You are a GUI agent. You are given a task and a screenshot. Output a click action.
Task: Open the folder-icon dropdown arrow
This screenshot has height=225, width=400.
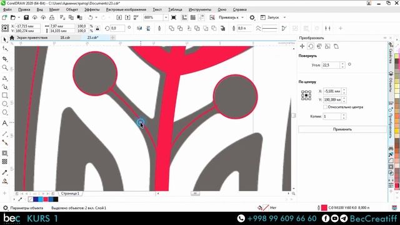coord(19,17)
